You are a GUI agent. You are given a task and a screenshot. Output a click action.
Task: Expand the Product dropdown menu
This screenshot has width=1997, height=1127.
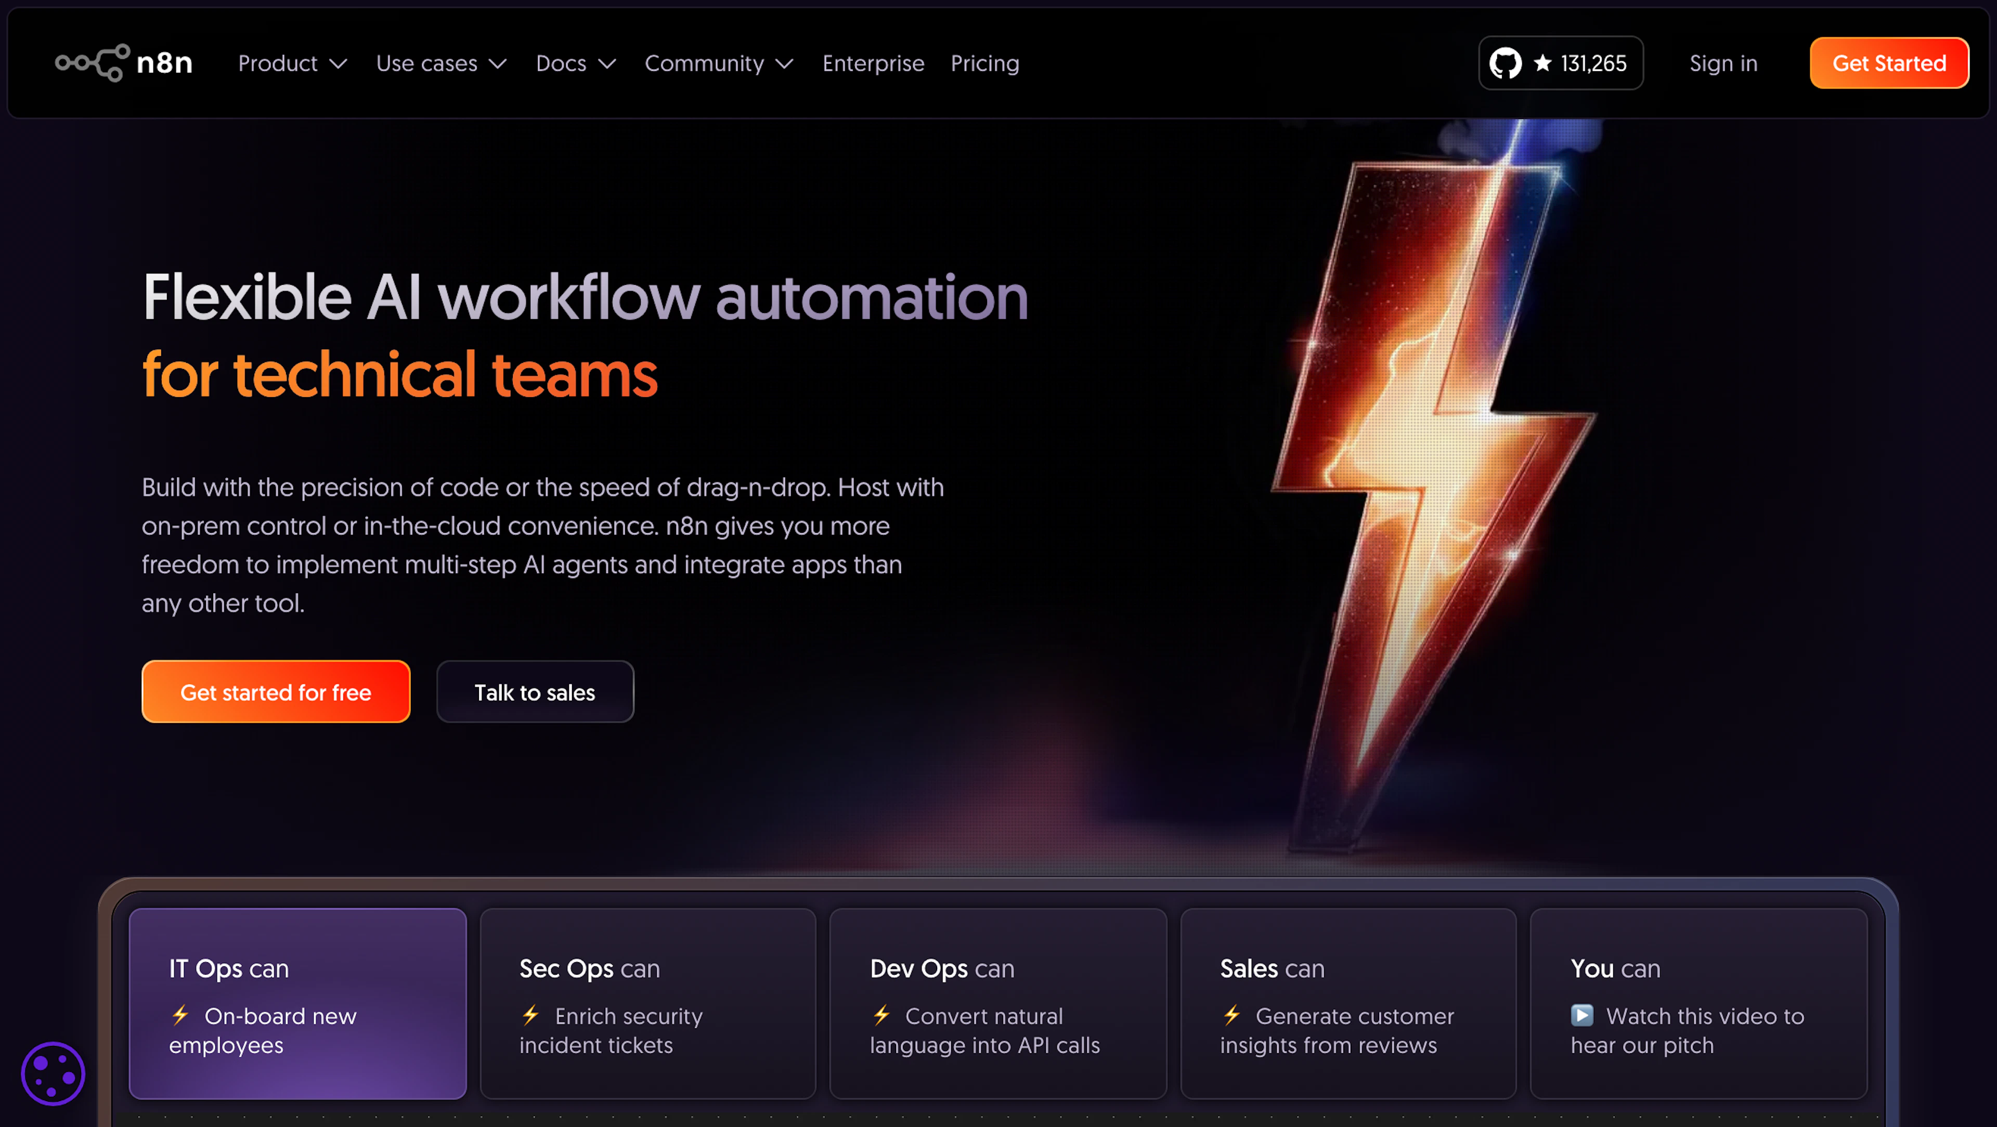click(x=292, y=63)
